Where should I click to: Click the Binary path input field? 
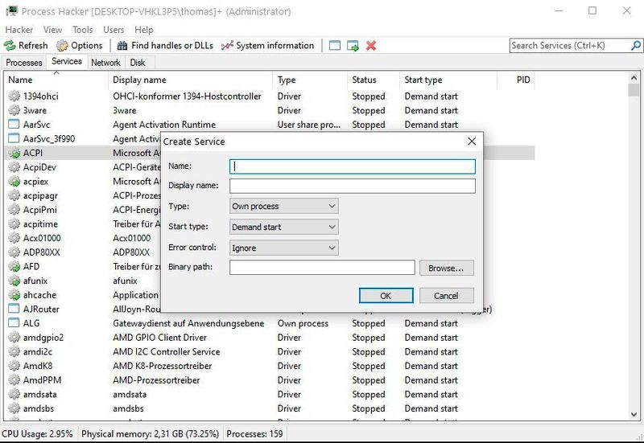[322, 268]
